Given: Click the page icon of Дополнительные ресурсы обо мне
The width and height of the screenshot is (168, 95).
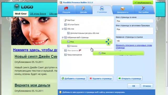Looking at the screenshot, I should coord(68,33).
